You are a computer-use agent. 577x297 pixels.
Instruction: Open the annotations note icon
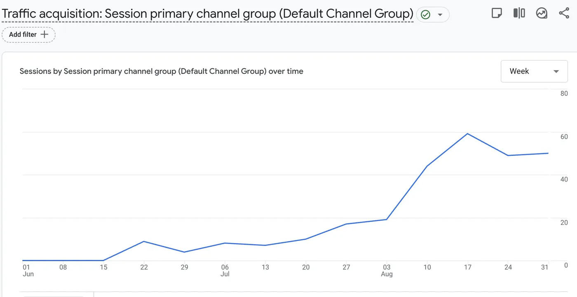[x=497, y=13]
